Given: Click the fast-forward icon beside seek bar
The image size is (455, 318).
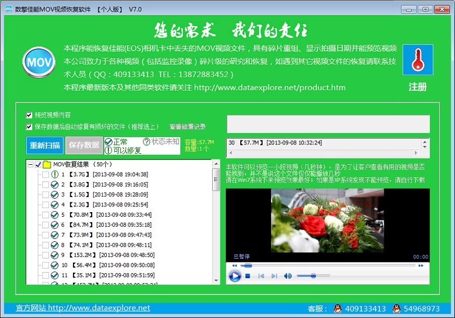Looking at the screenshot, I should tap(421, 265).
